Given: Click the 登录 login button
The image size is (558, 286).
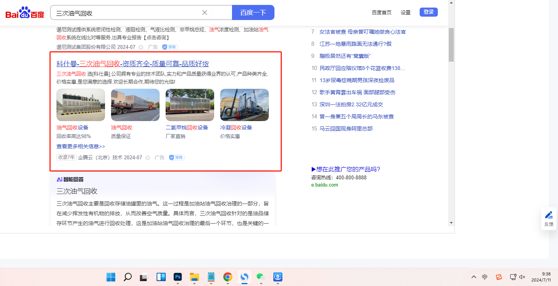Looking at the screenshot, I should click(x=428, y=12).
